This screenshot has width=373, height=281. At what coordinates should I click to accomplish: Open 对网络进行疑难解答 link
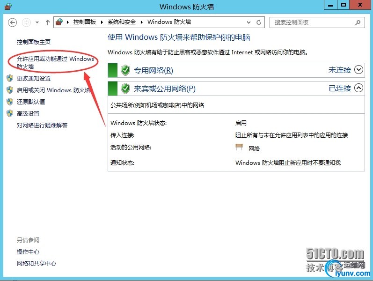coord(42,125)
